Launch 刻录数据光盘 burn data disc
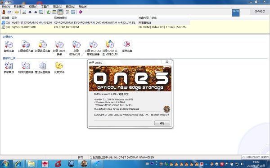270x168 pixels. pyautogui.click(x=43, y=46)
